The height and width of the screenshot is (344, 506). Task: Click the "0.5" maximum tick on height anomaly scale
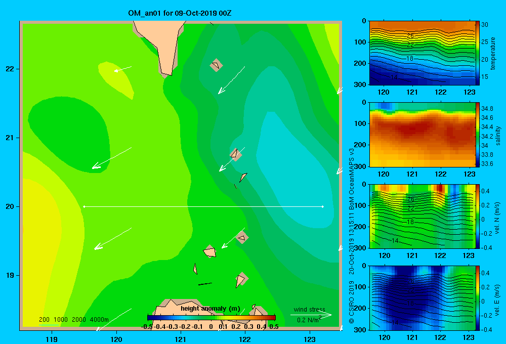click(274, 327)
